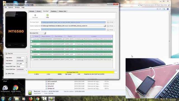Toggle the userdata row checkbox
The height and width of the screenshot is (101, 179).
point(31,59)
